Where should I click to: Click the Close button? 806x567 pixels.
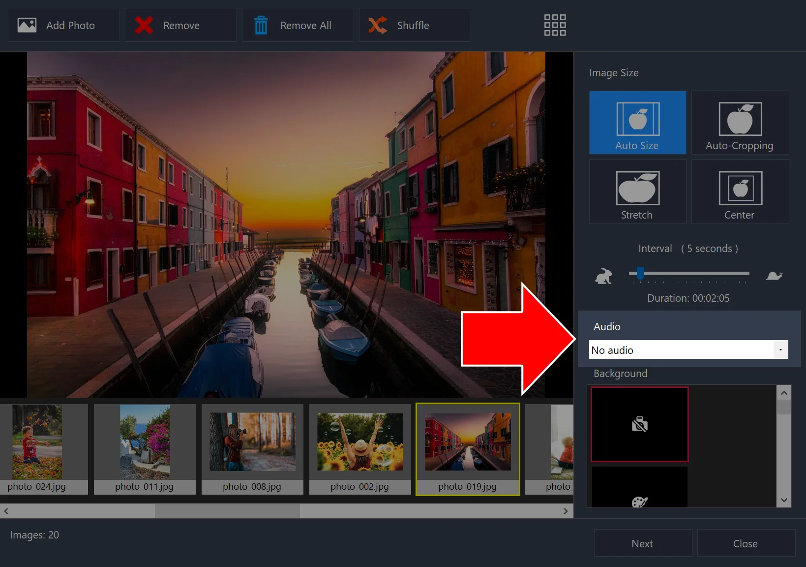click(746, 543)
